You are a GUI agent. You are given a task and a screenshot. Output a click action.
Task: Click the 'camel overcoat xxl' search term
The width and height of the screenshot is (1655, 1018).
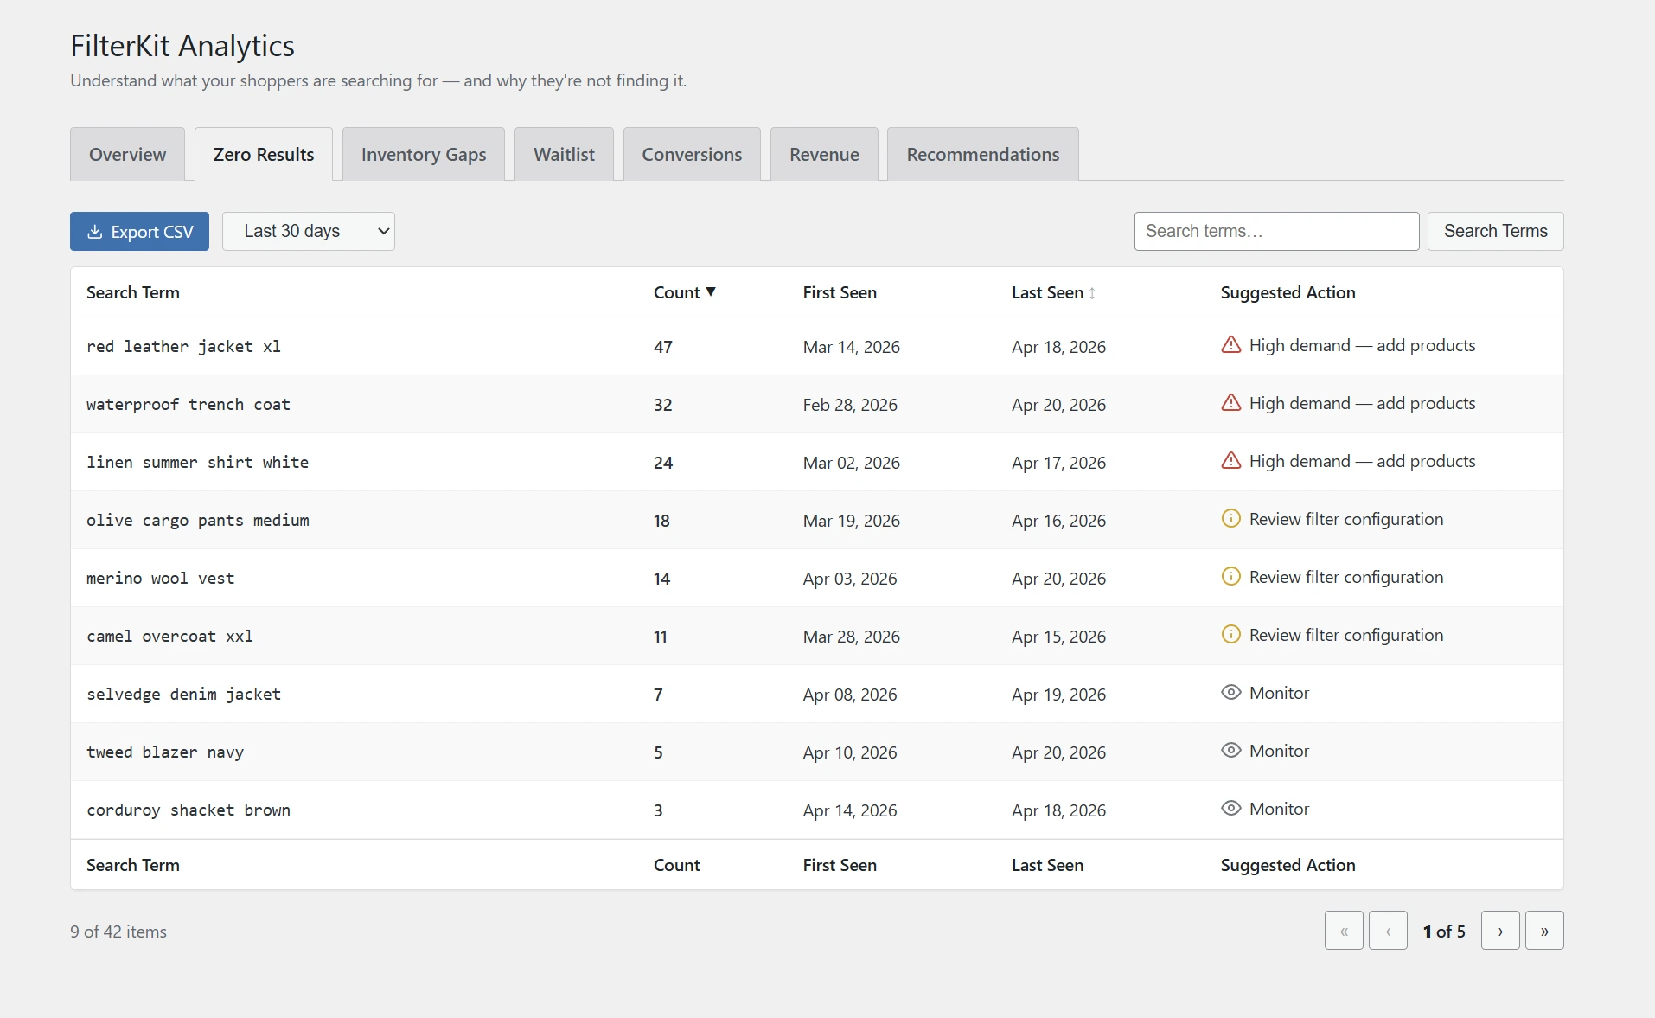coord(169,636)
